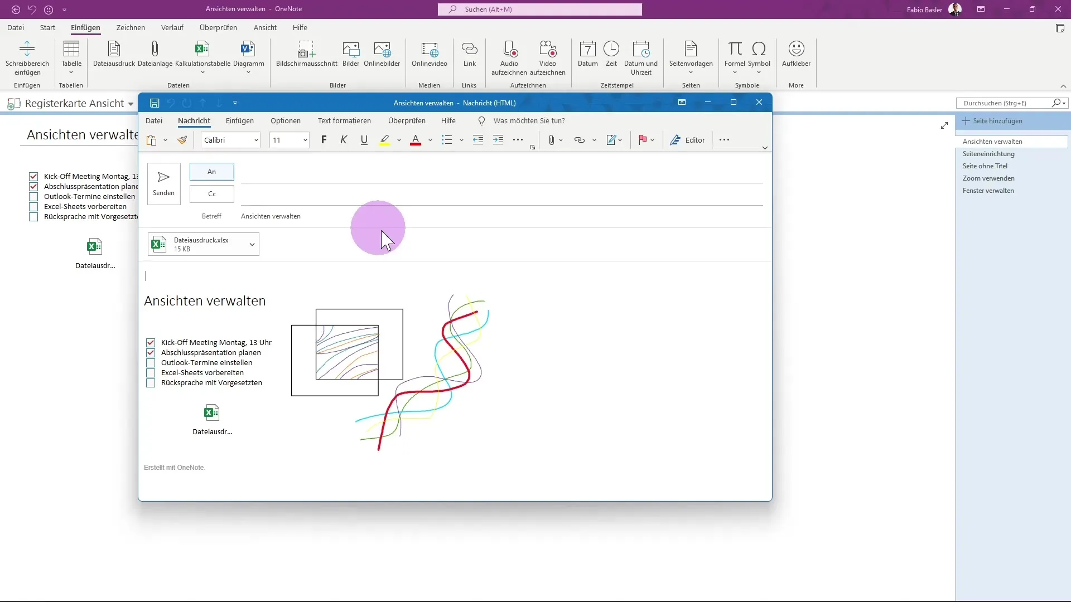Toggle Abschlusspräsentation checkbox in OneNote page
The height and width of the screenshot is (602, 1071).
[33, 187]
